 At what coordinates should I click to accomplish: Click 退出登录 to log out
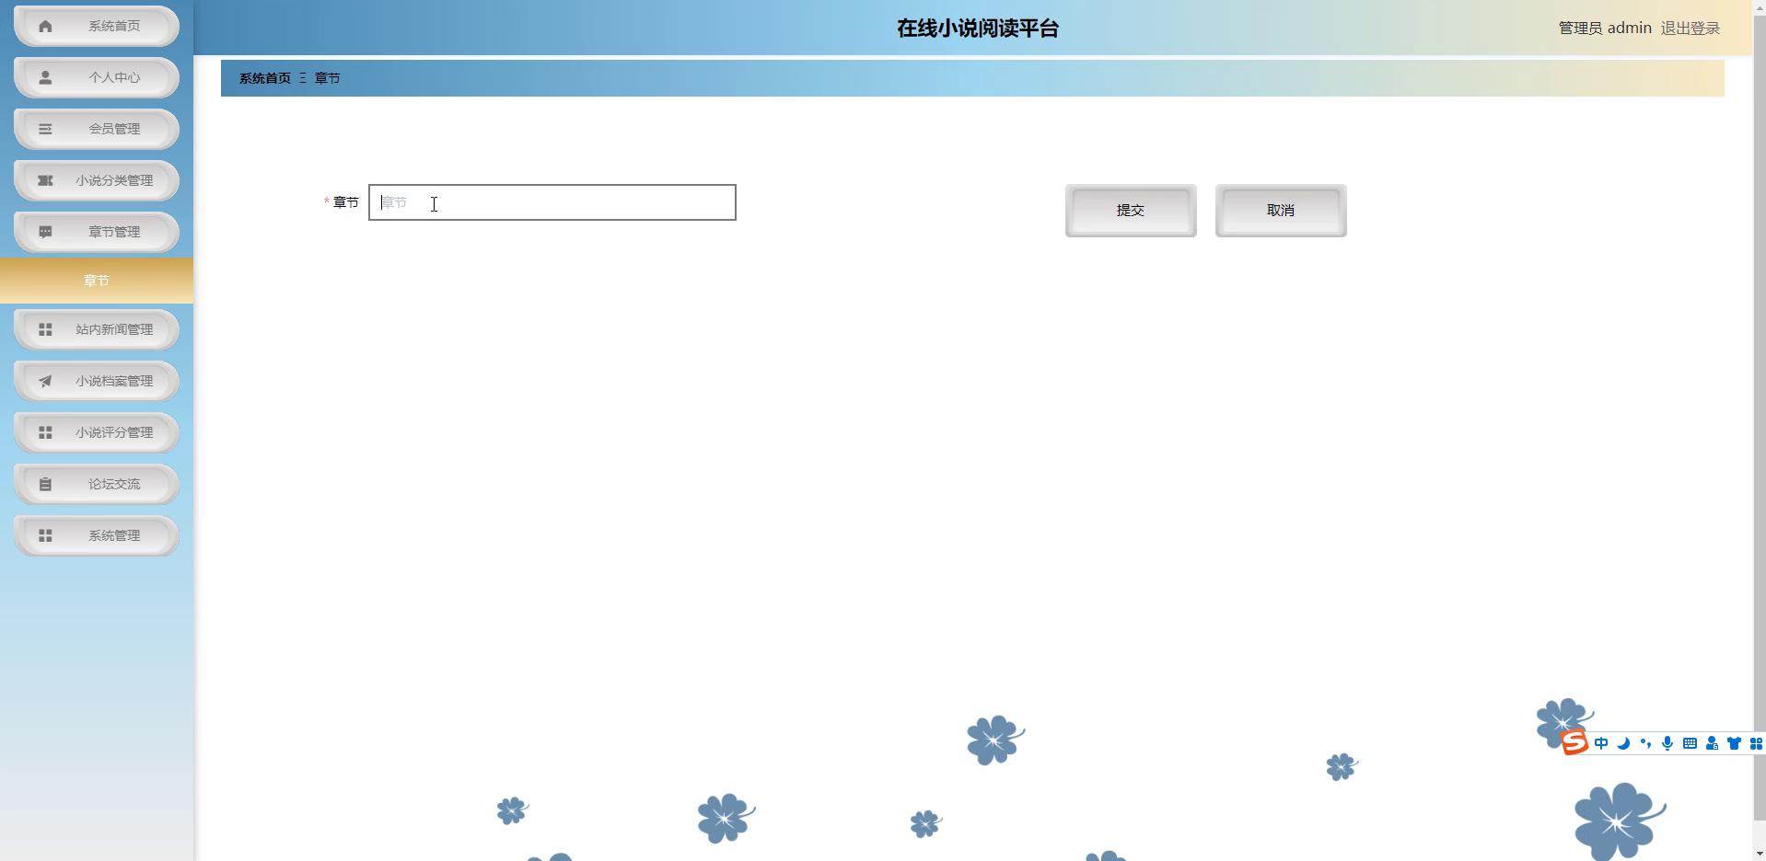[1690, 29]
